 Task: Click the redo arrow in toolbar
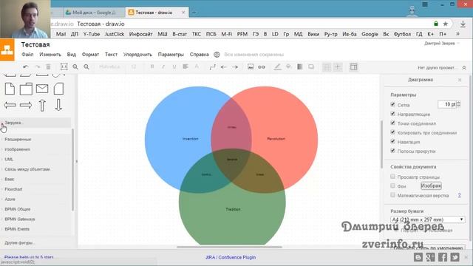pos(38,66)
